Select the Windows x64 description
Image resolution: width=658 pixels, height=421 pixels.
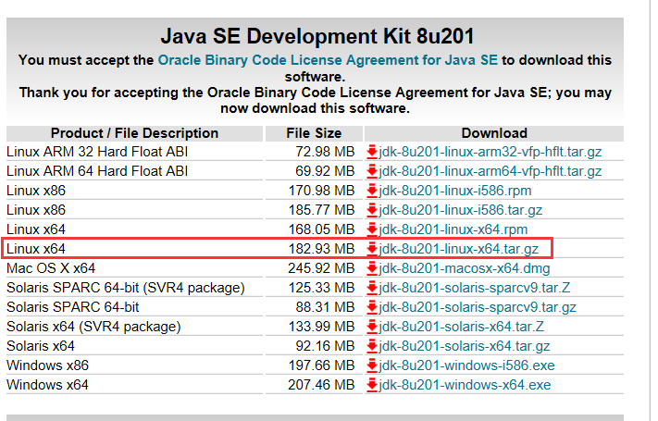(x=48, y=385)
